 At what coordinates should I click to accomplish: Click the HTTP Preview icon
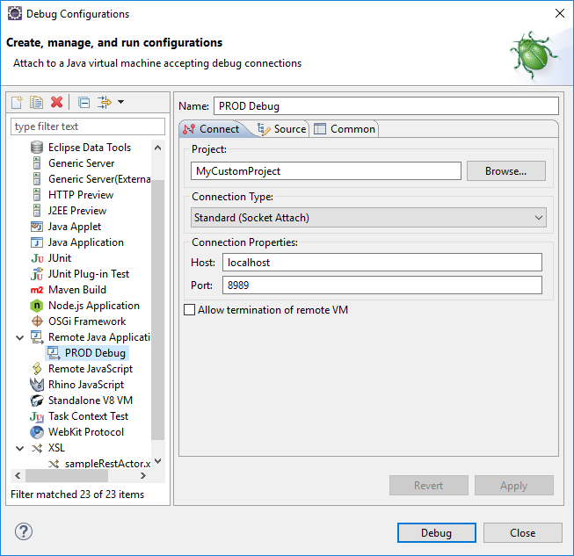(x=37, y=195)
